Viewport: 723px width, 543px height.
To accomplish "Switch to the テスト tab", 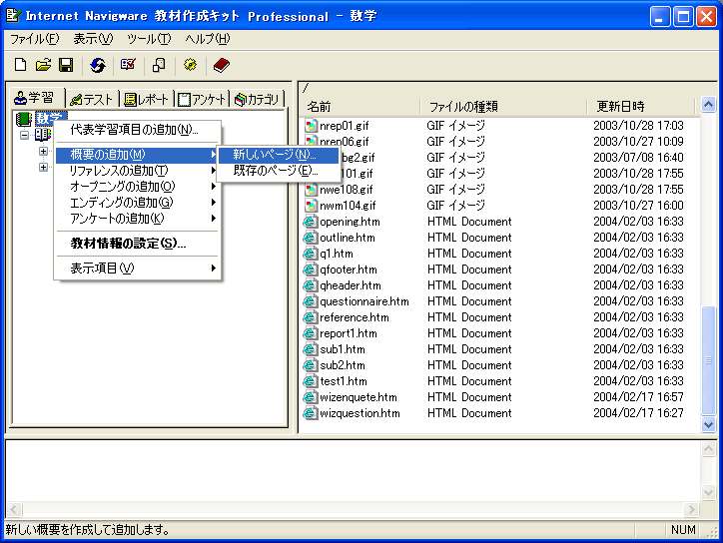I will coord(92,99).
